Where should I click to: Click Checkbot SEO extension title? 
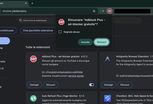(134, 96)
